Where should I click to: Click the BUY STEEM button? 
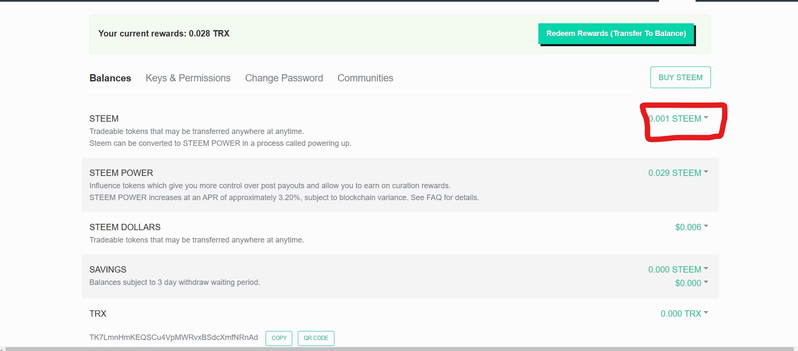tap(680, 78)
